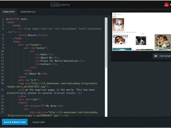171x128 pixels.
Task: Click the angry puppy image in preview
Action: coord(118,25)
